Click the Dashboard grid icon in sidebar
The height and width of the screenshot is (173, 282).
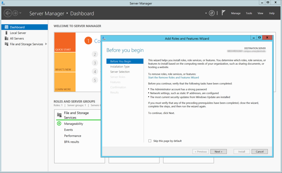point(6,27)
